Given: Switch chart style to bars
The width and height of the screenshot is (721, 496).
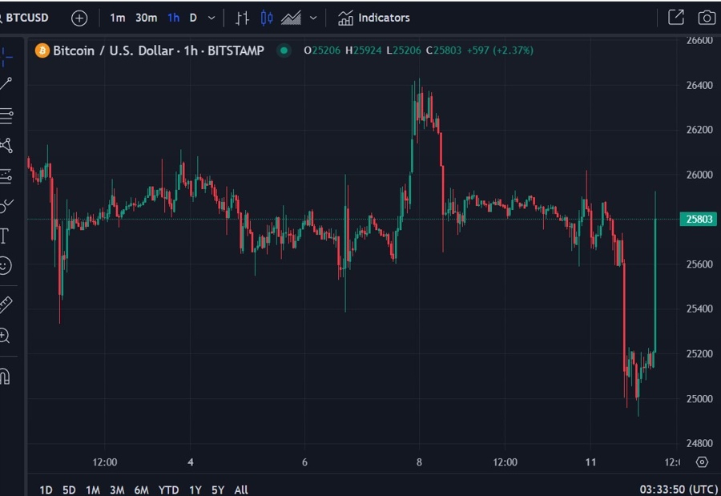Looking at the screenshot, I should pyautogui.click(x=242, y=18).
